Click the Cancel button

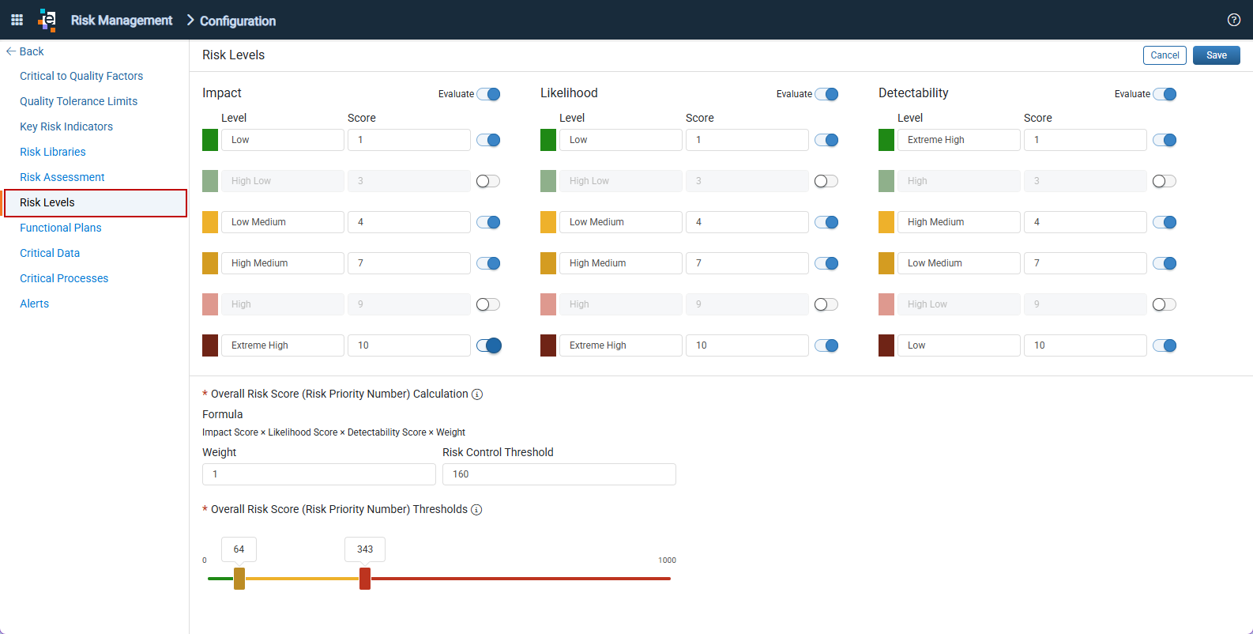click(x=1165, y=55)
